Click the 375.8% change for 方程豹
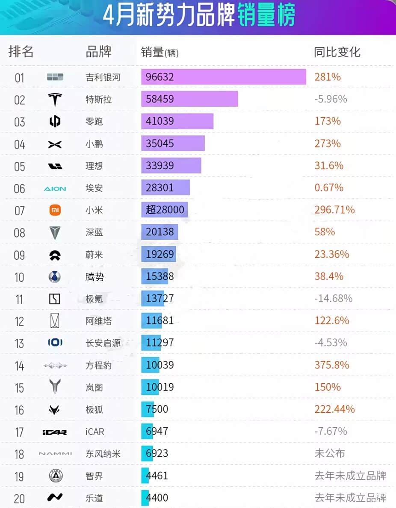This screenshot has width=396, height=508. point(332,365)
